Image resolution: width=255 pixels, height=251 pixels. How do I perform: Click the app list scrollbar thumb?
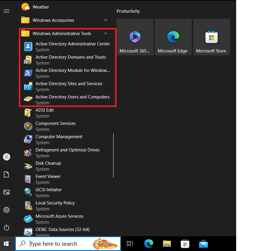click(x=113, y=155)
